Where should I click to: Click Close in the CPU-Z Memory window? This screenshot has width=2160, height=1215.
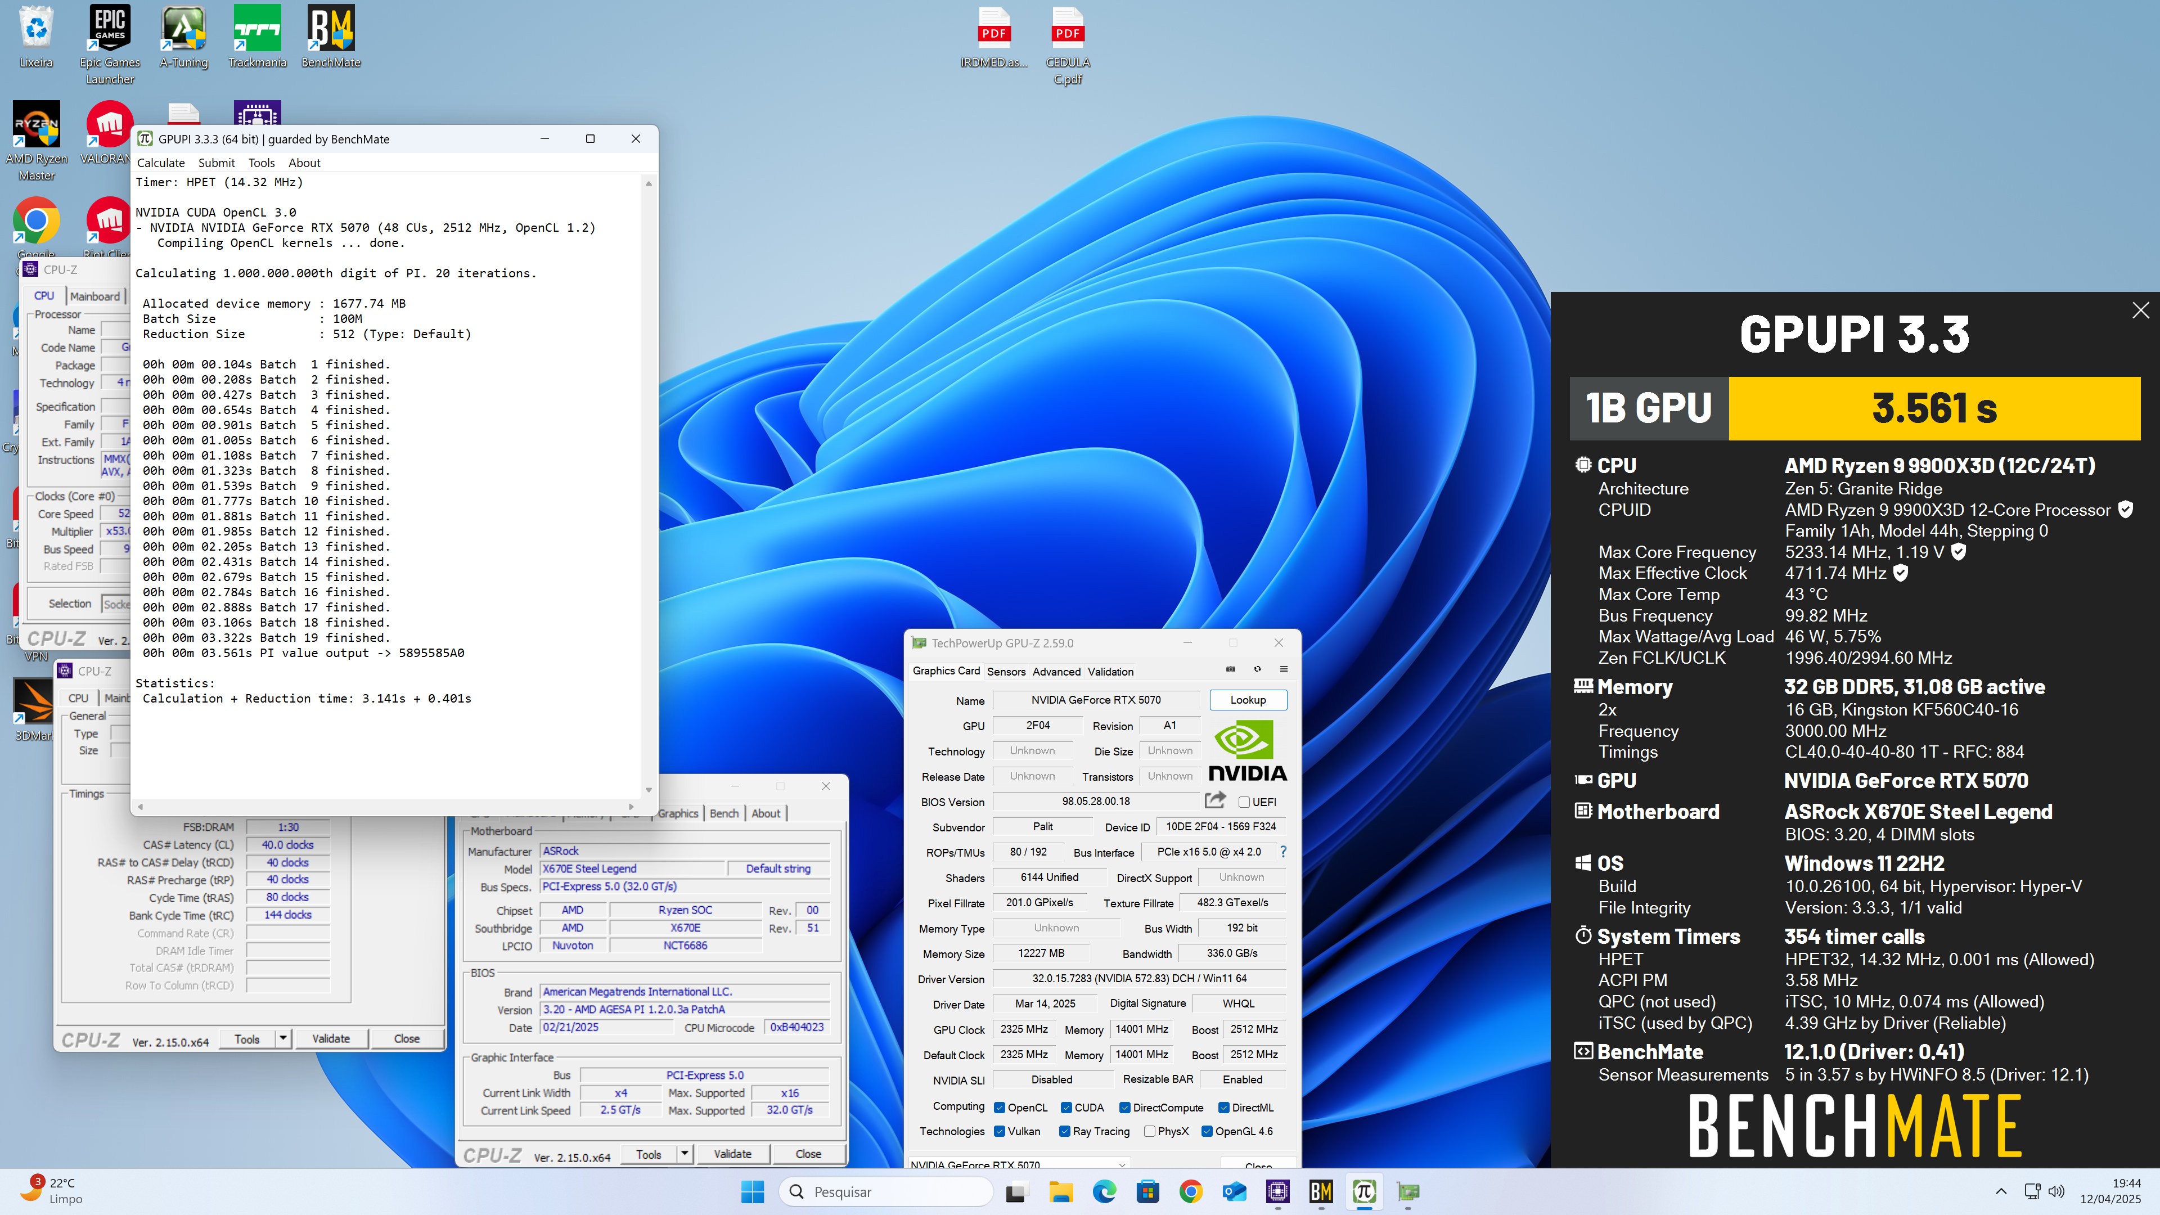tap(407, 1038)
